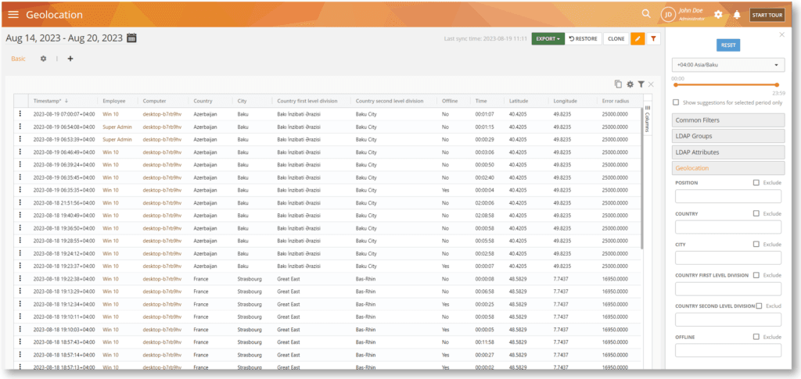Sort by Error radius column header
This screenshot has width=801, height=379.
pyautogui.click(x=616, y=101)
